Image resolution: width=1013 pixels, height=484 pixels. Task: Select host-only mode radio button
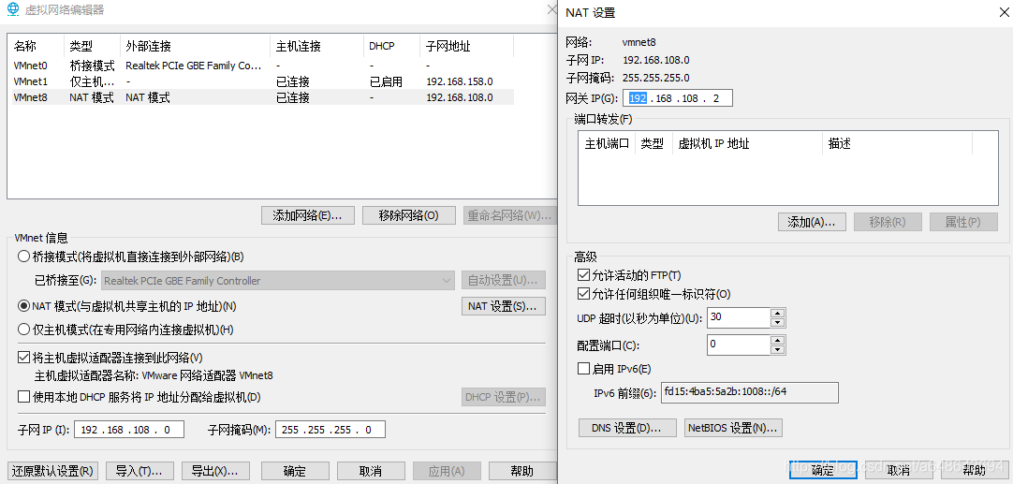pyautogui.click(x=24, y=330)
